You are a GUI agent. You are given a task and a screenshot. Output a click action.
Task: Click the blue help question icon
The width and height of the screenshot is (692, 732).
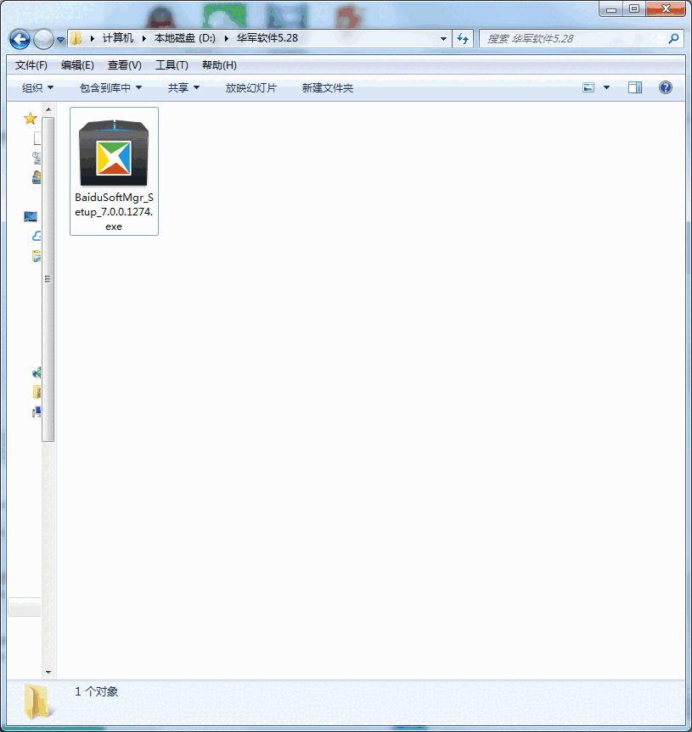pos(666,87)
